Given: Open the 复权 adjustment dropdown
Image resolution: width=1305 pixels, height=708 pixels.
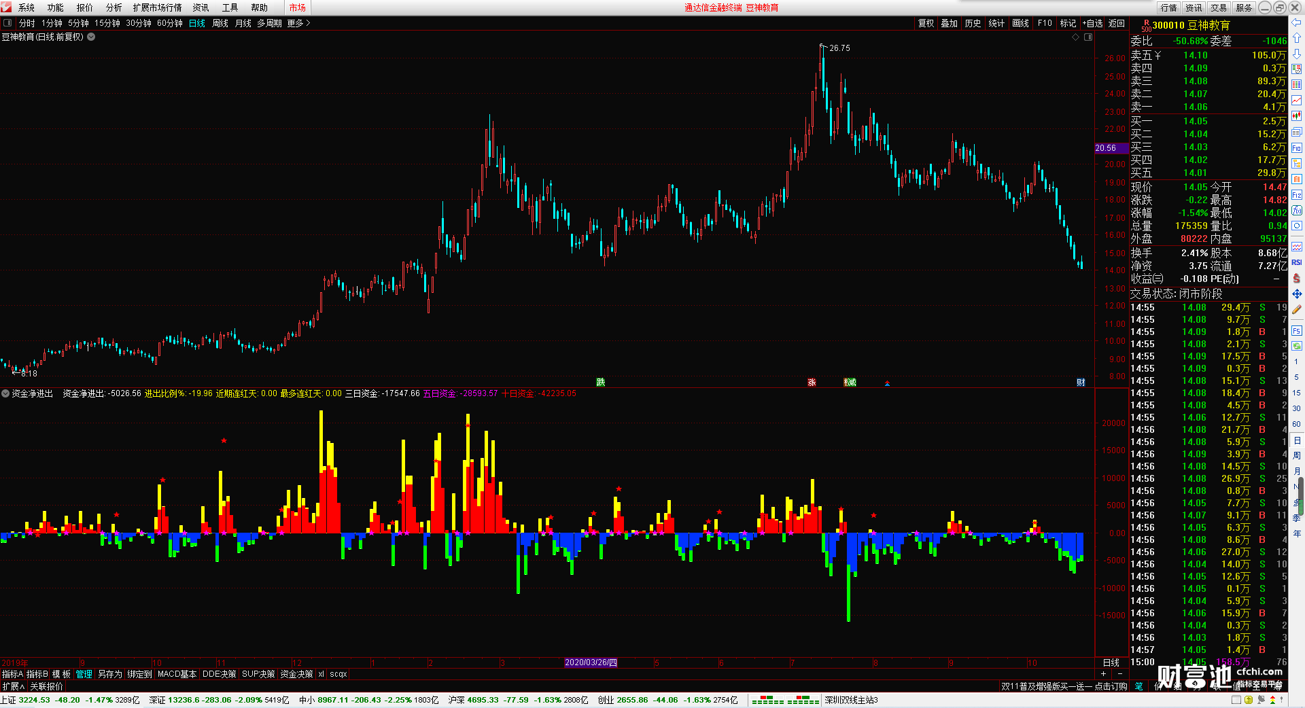Looking at the screenshot, I should (926, 23).
